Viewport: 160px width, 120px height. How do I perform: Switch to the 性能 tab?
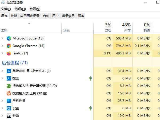[14, 16]
